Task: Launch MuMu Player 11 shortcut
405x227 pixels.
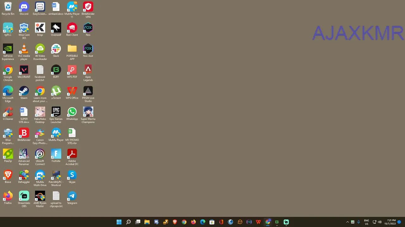Action: click(x=72, y=10)
